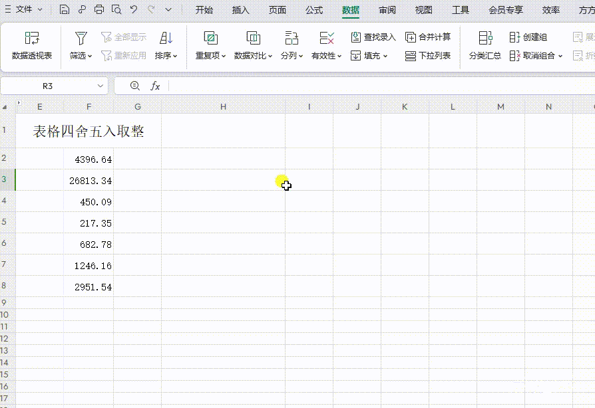Open the 会员专享 tab
The width and height of the screenshot is (595, 408).
tap(505, 10)
